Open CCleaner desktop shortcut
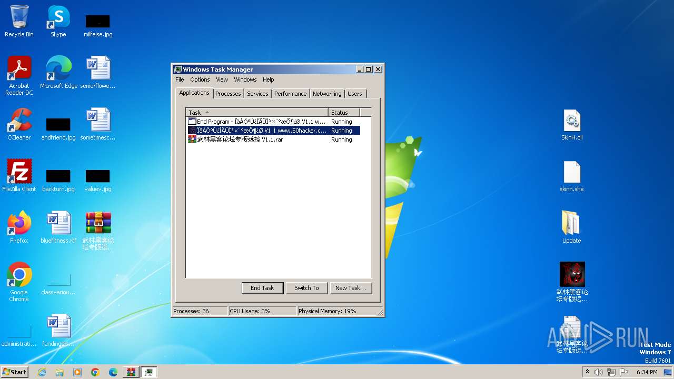Viewport: 674px width, 379px height. (19, 124)
